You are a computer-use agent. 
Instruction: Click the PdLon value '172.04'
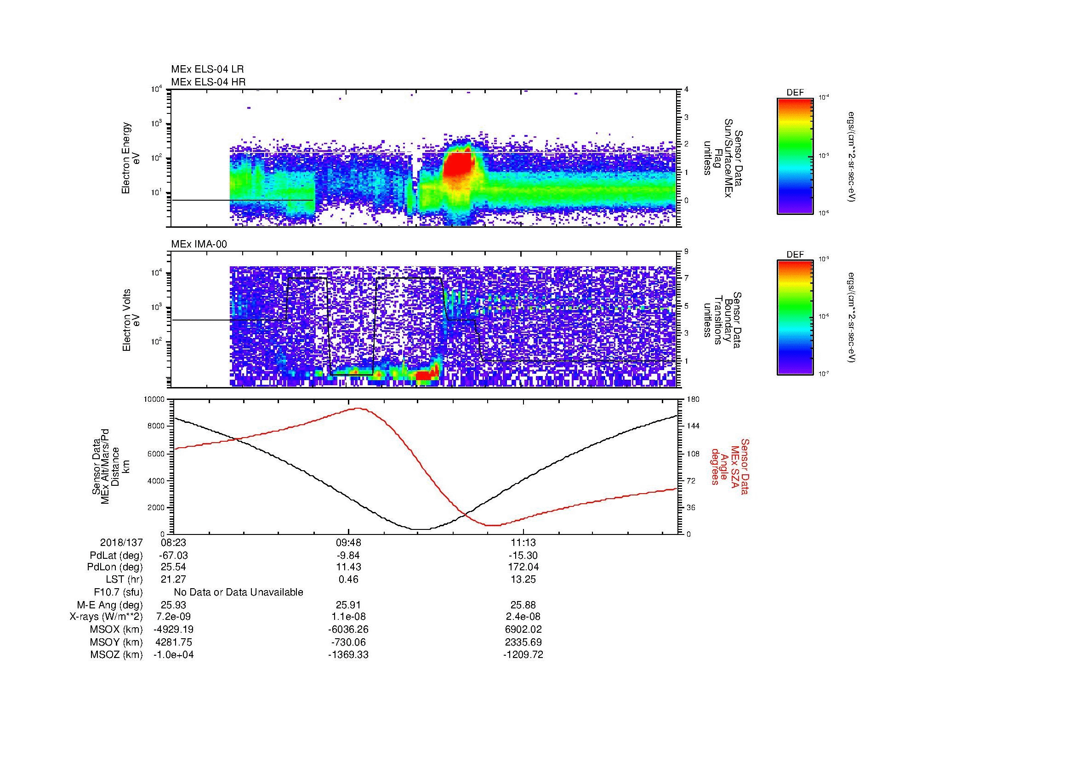[523, 567]
